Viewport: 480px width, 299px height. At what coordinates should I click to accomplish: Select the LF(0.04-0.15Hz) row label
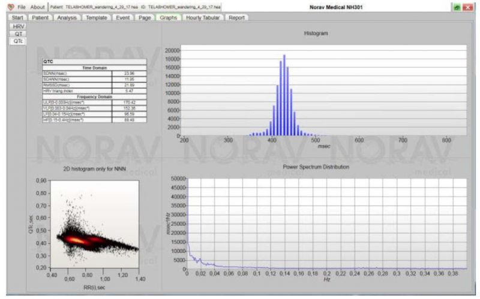pos(77,114)
